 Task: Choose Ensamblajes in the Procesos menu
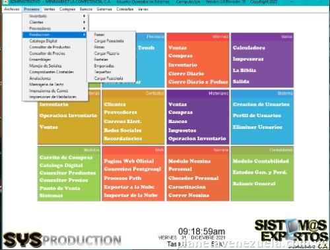[54, 60]
